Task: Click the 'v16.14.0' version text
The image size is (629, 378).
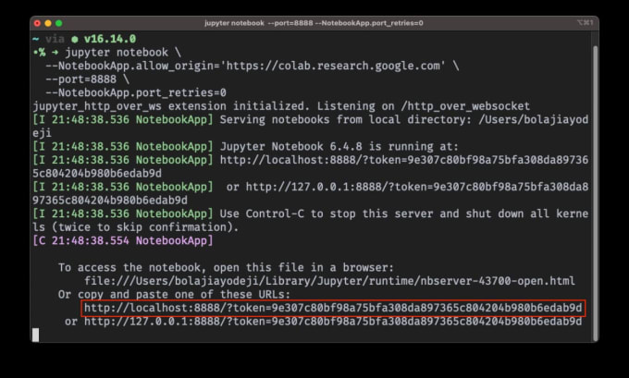Action: coord(110,39)
